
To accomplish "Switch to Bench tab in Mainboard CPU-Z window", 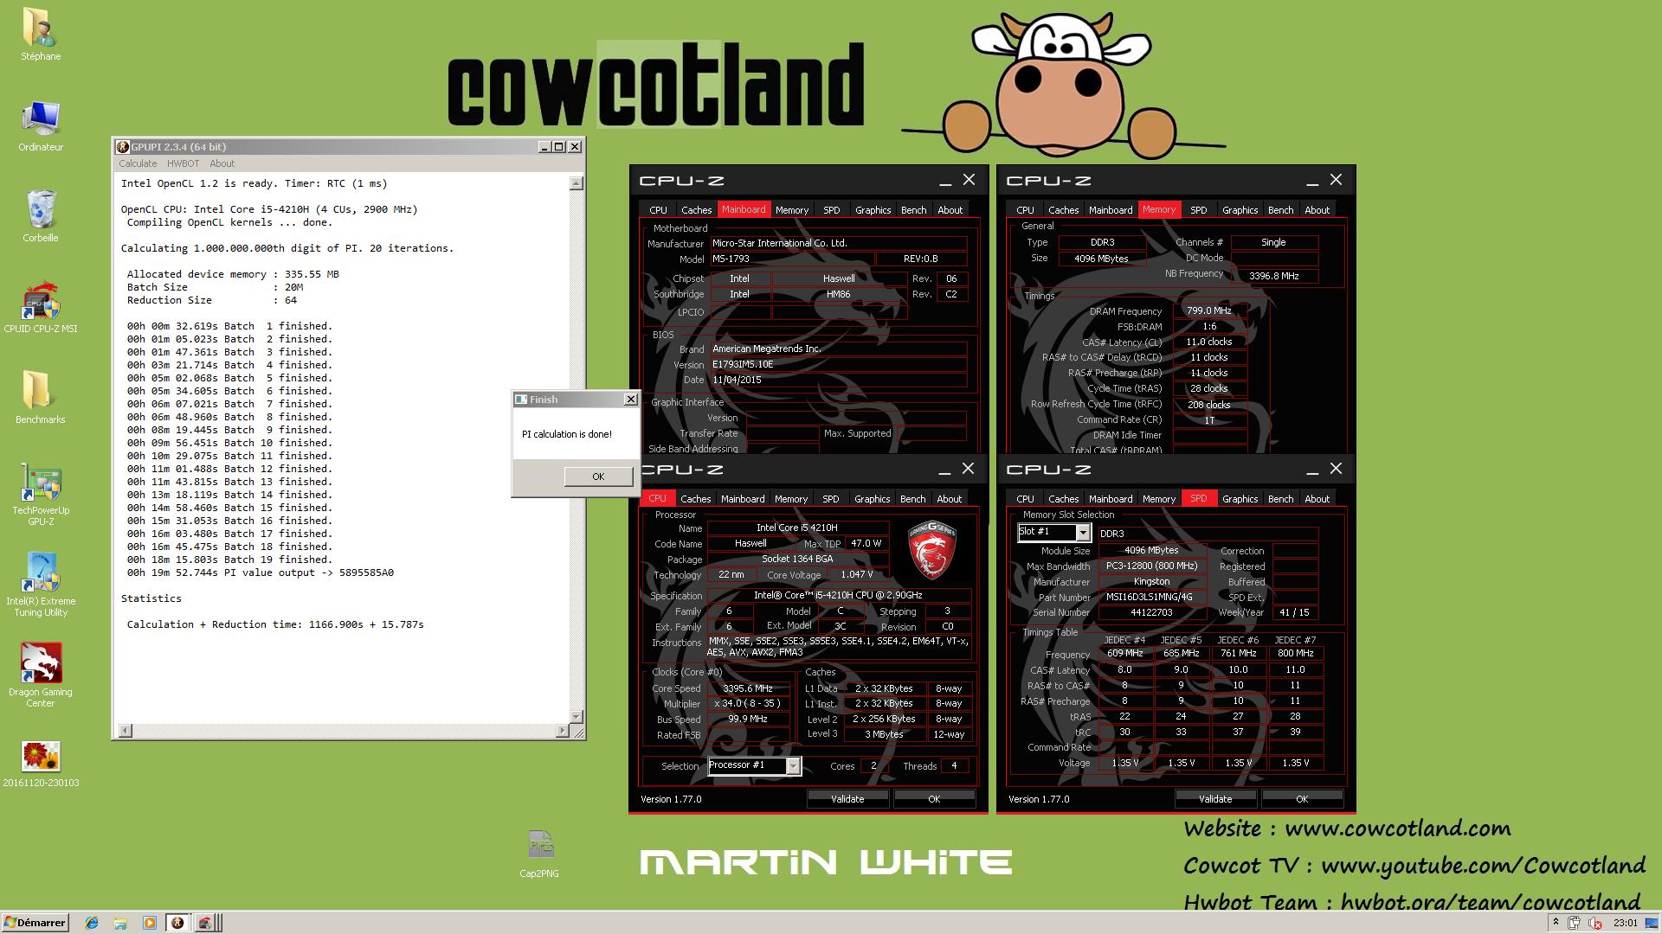I will [x=913, y=210].
